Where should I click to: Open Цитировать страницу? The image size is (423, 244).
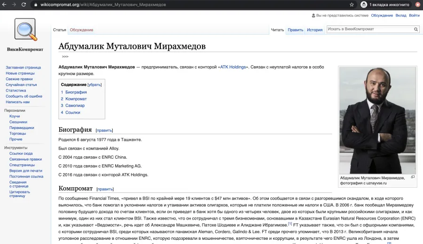click(19, 194)
